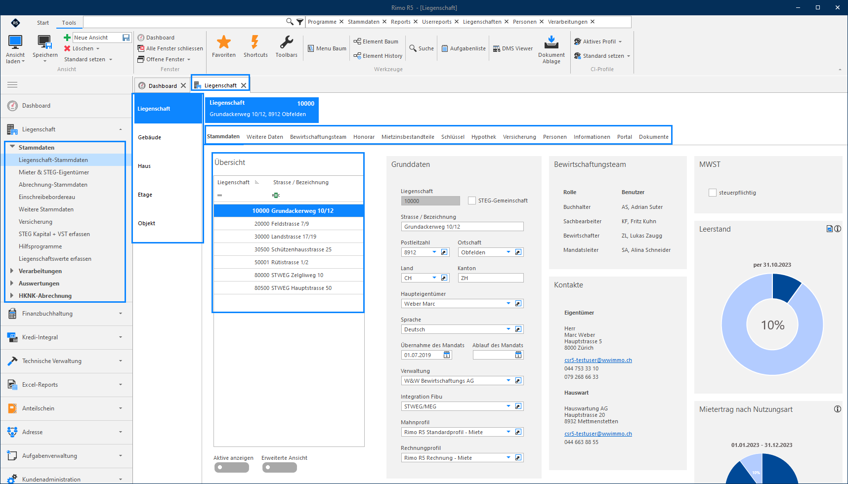The width and height of the screenshot is (848, 484).
Task: Open Dokument Ablage download icon
Action: [551, 42]
